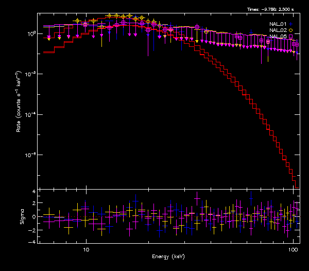The height and width of the screenshot is (271, 309).
Task: Click the 0 tick label on the sigma axis
Action: tap(33, 216)
